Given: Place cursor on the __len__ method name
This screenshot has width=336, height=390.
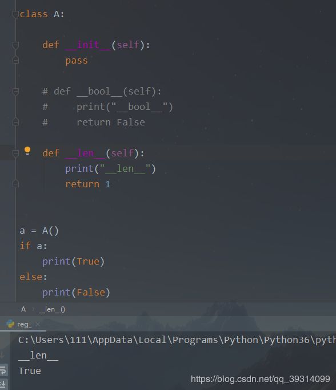Looking at the screenshot, I should point(85,153).
